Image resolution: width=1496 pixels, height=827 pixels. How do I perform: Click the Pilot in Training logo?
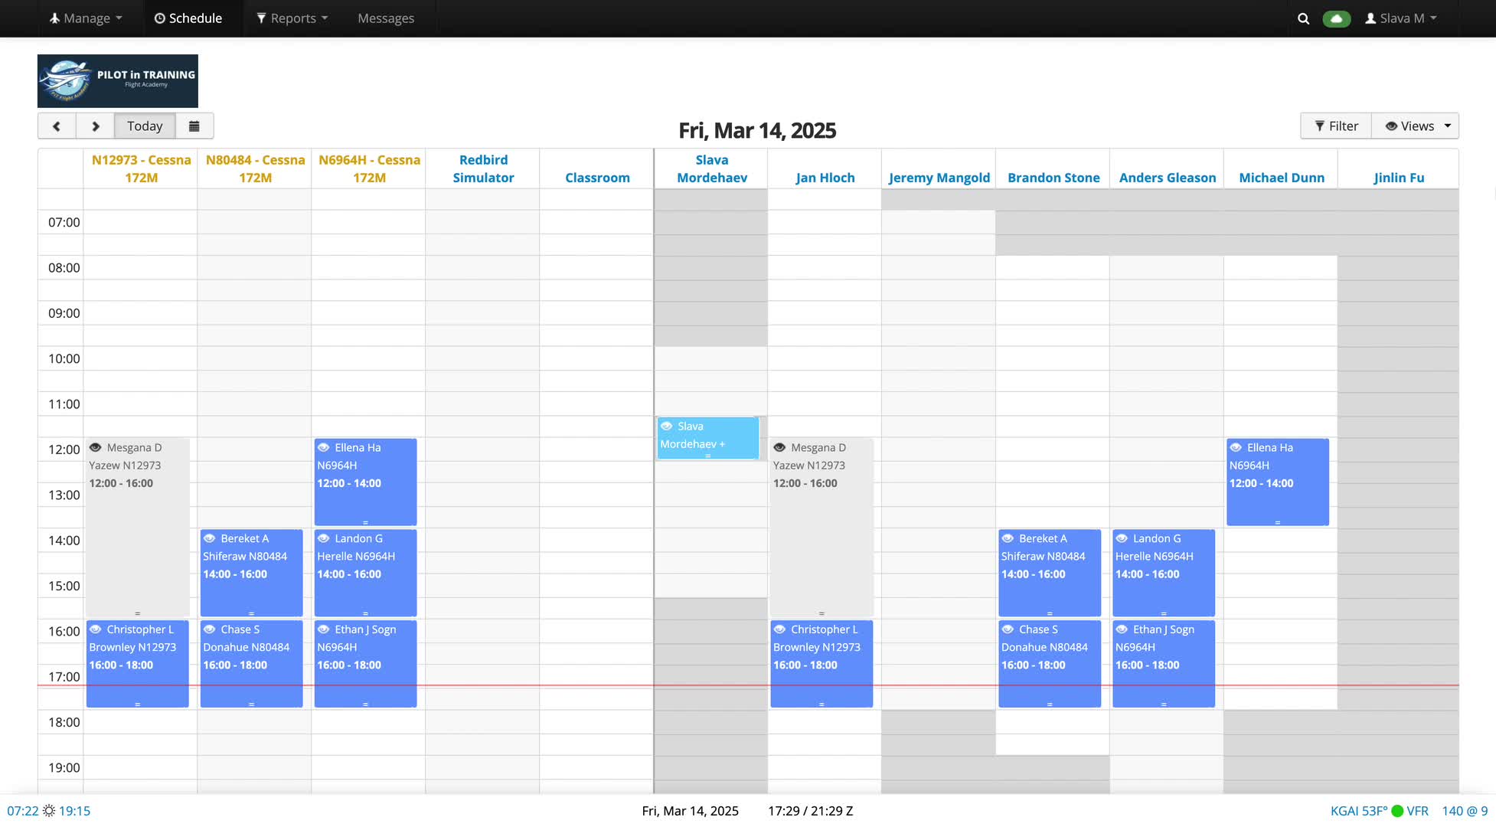click(x=118, y=81)
